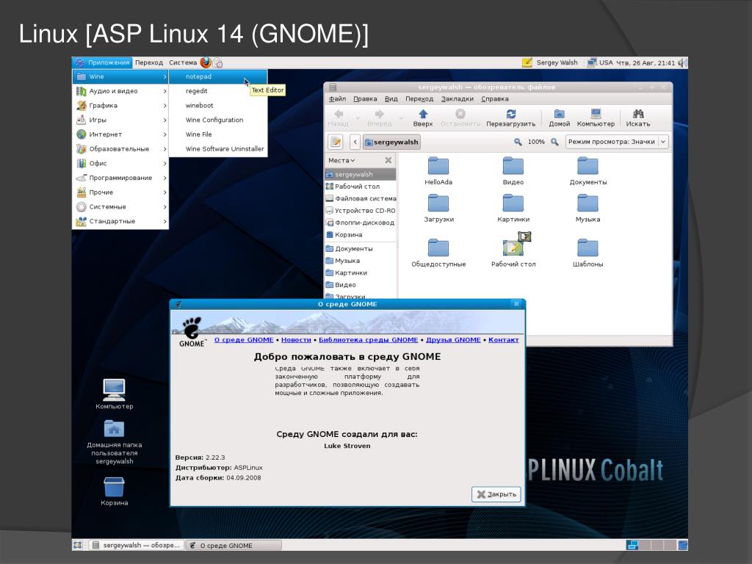This screenshot has width=752, height=564.
Task: Open the Загрузки folder icon in main pane
Action: pos(438,208)
